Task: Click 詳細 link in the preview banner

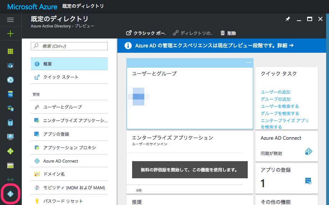Action: (x=285, y=46)
